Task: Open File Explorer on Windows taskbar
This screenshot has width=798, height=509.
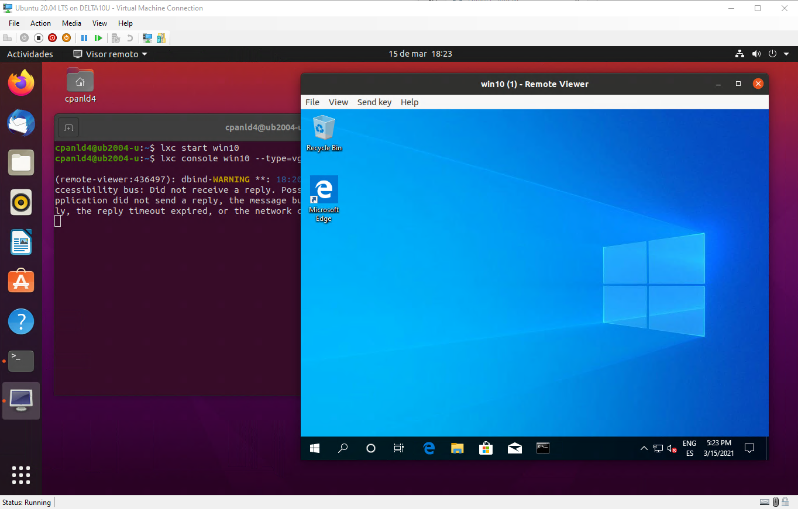Action: tap(457, 448)
